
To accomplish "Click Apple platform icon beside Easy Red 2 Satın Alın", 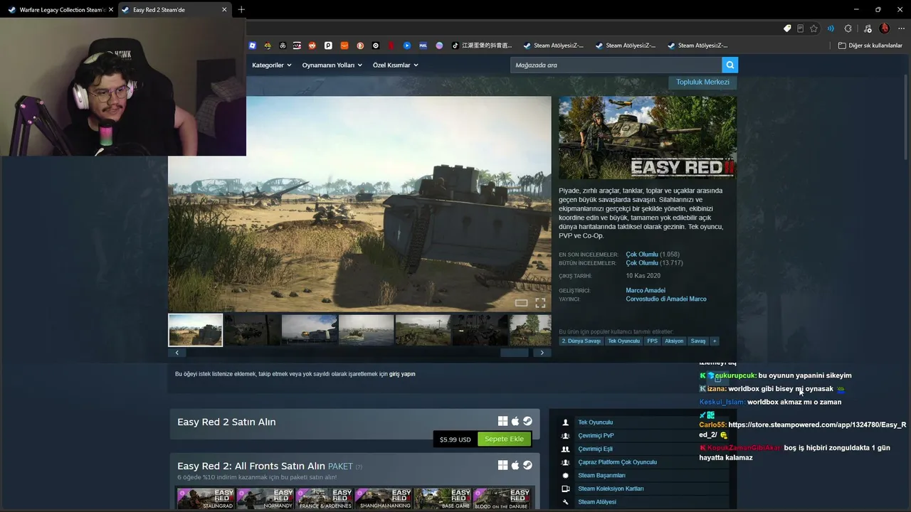I will pos(515,422).
